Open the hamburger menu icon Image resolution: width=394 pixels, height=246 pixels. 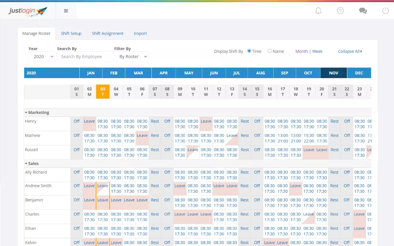point(66,11)
